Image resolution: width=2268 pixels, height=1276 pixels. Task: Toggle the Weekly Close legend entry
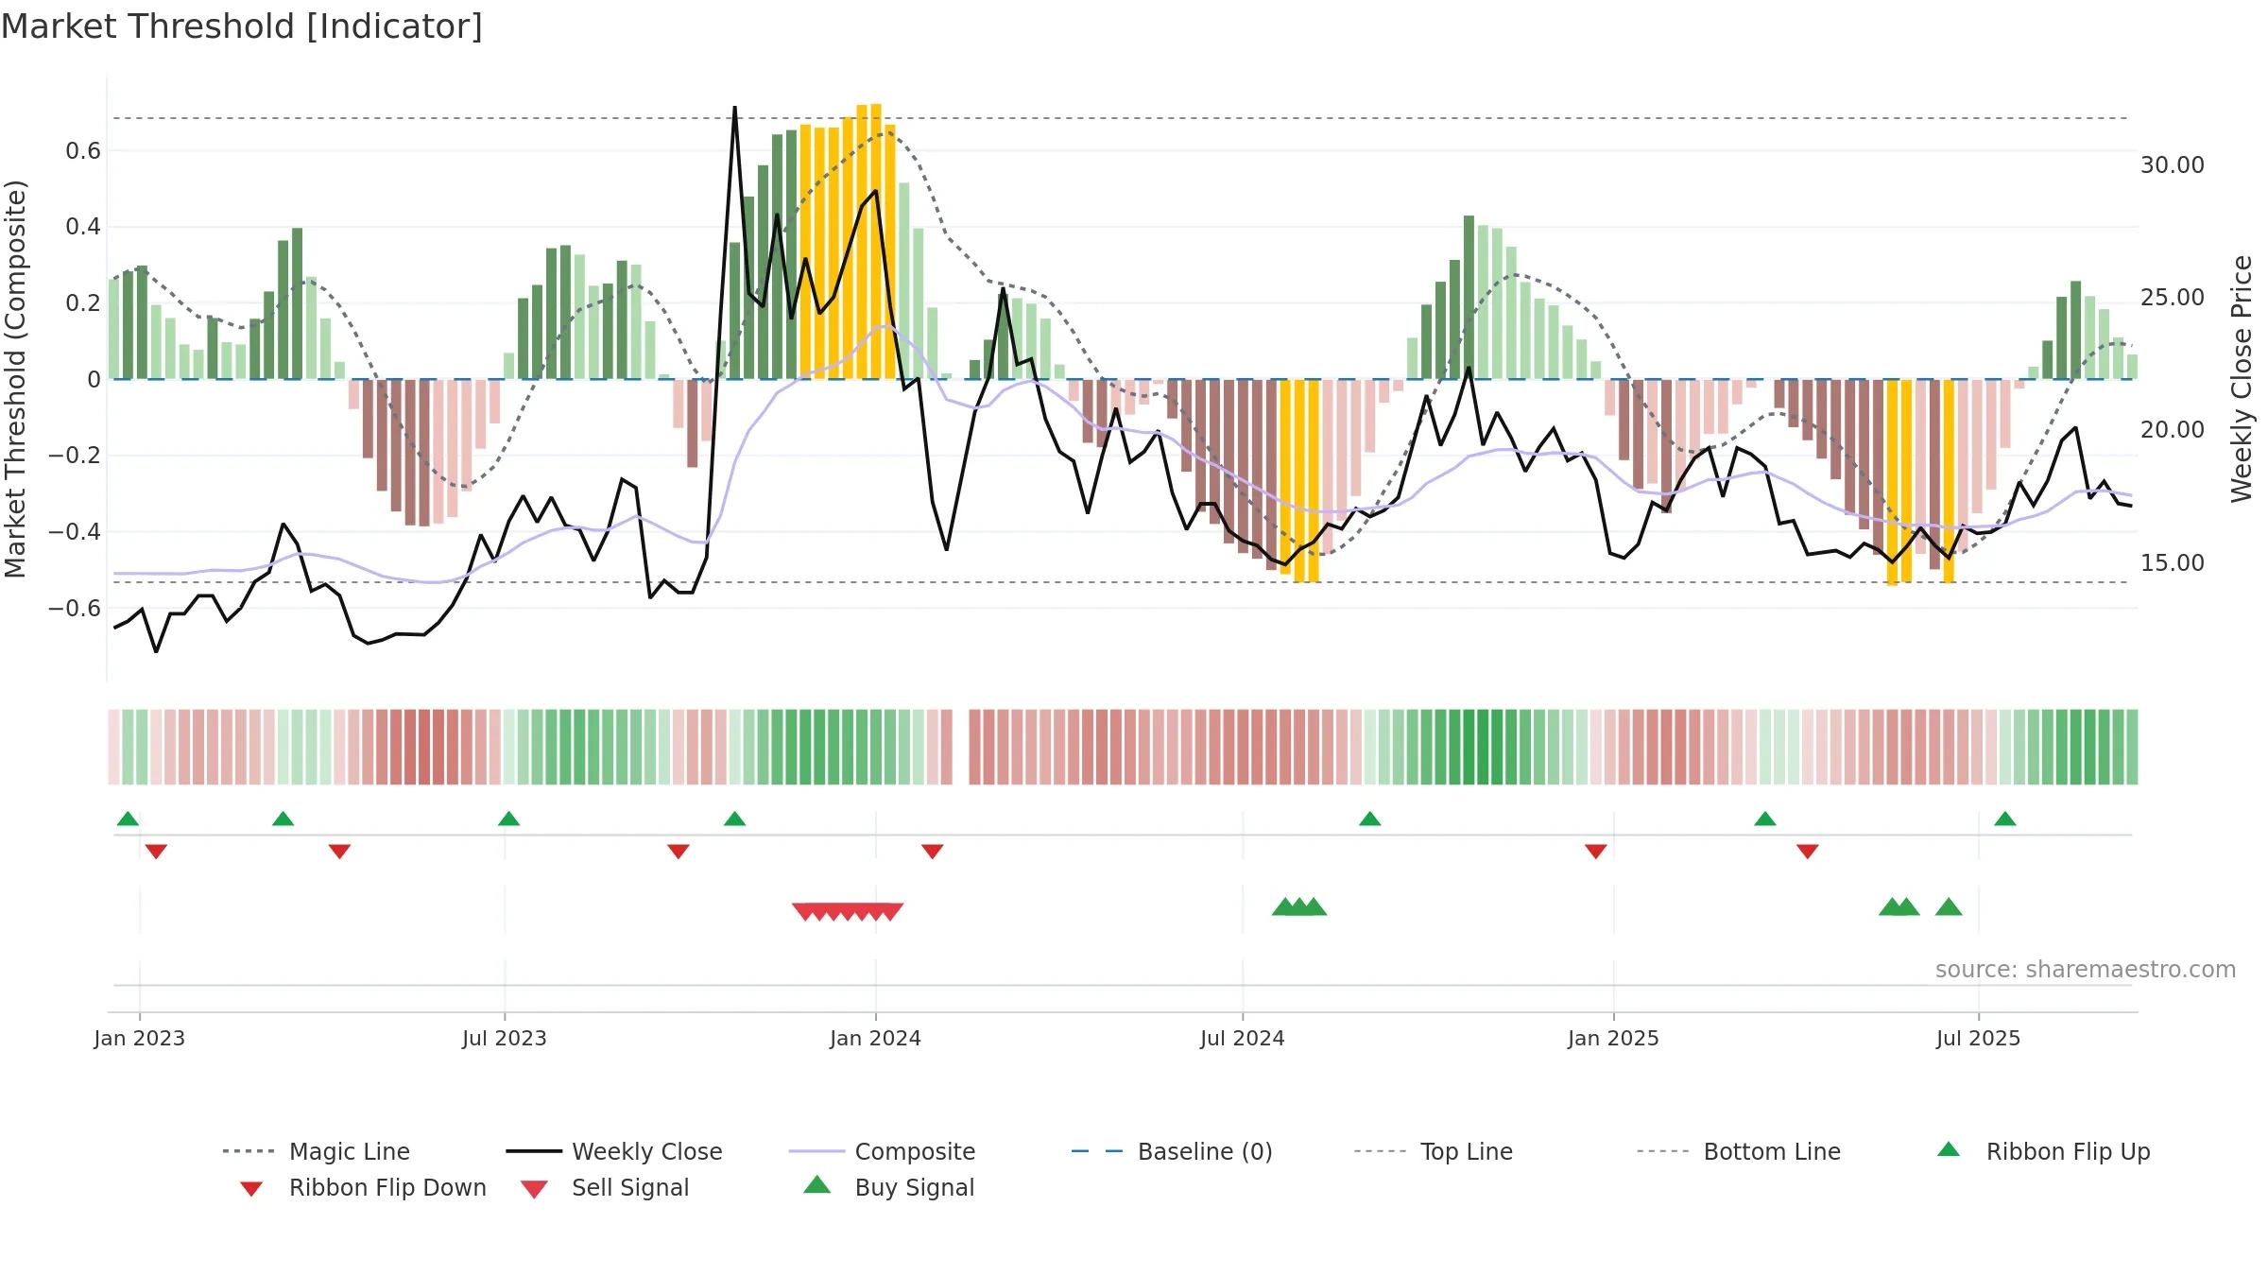click(614, 1151)
